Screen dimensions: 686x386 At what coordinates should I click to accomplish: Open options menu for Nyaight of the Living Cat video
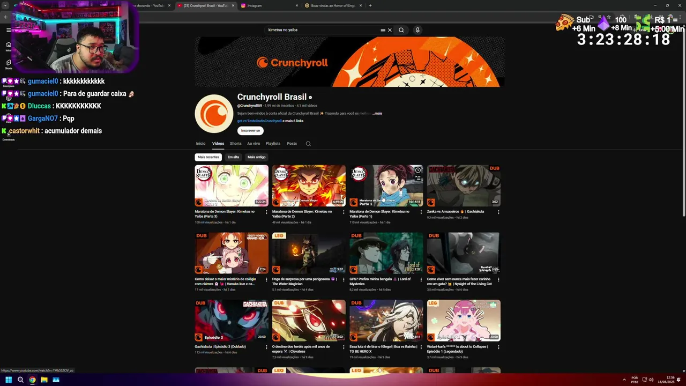(498, 280)
